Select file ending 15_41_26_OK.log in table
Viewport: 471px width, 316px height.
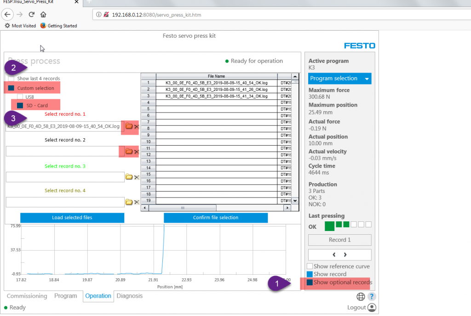pos(217,90)
